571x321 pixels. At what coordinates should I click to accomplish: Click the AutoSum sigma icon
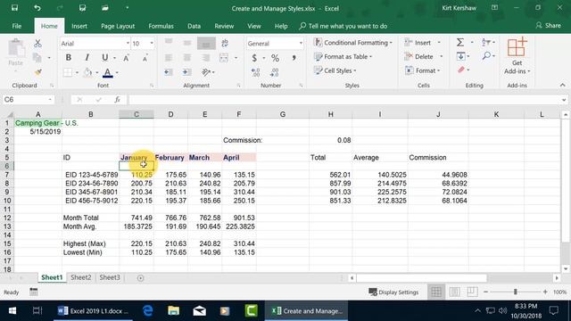460,43
